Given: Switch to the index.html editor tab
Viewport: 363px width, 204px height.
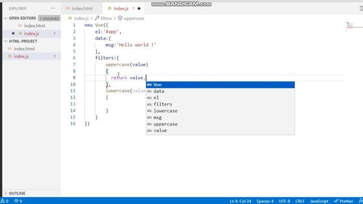Looking at the screenshot, I should pos(82,8).
